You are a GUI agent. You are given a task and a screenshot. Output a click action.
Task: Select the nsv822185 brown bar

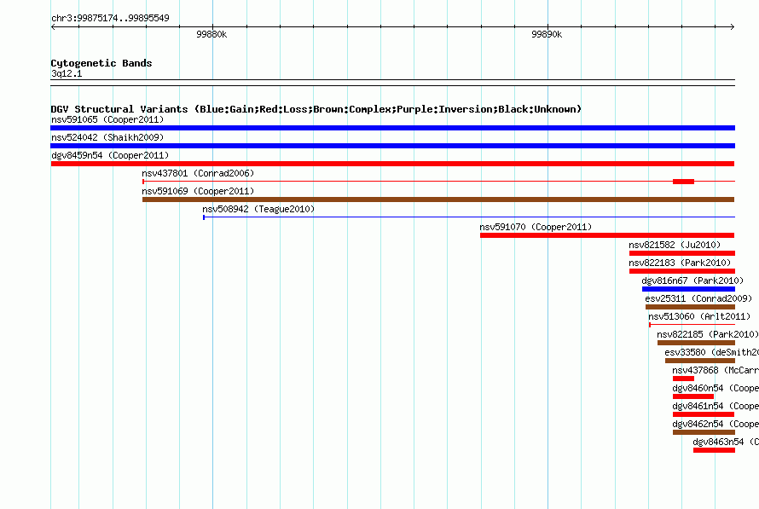click(x=696, y=343)
